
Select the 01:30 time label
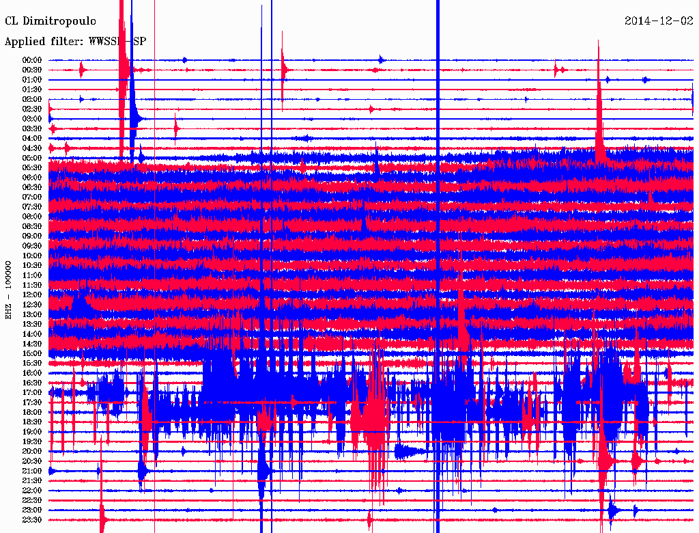[x=32, y=90]
